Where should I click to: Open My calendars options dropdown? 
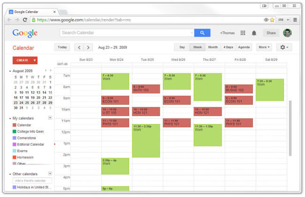coord(50,118)
